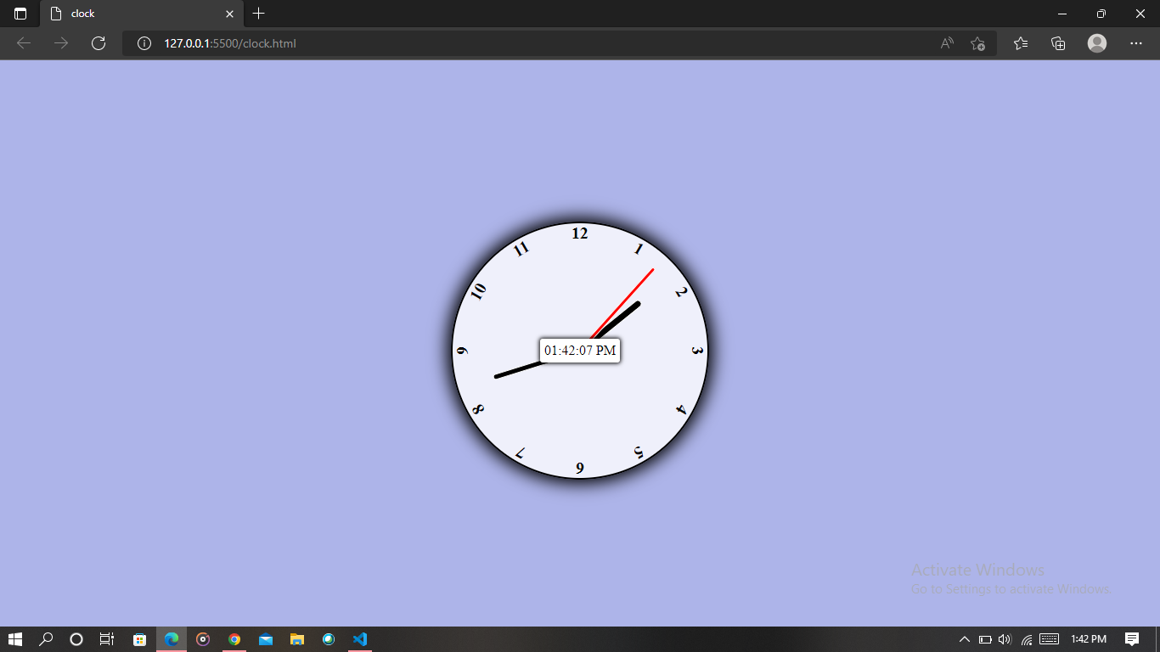Viewport: 1160px width, 652px height.
Task: Open taskbar clock showing 1:42 PM
Action: coord(1089,639)
